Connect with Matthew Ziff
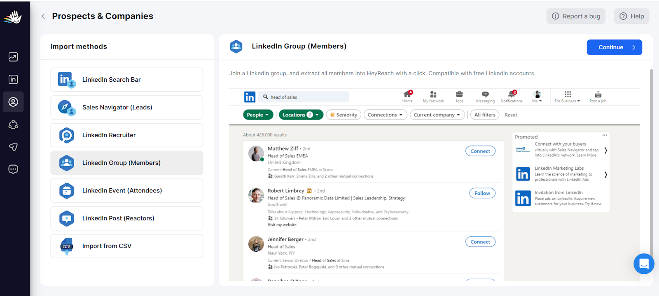The width and height of the screenshot is (659, 296). tap(480, 151)
